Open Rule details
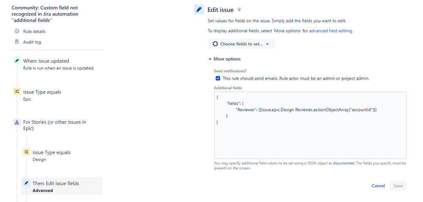The width and height of the screenshot is (423, 202). [x=34, y=31]
